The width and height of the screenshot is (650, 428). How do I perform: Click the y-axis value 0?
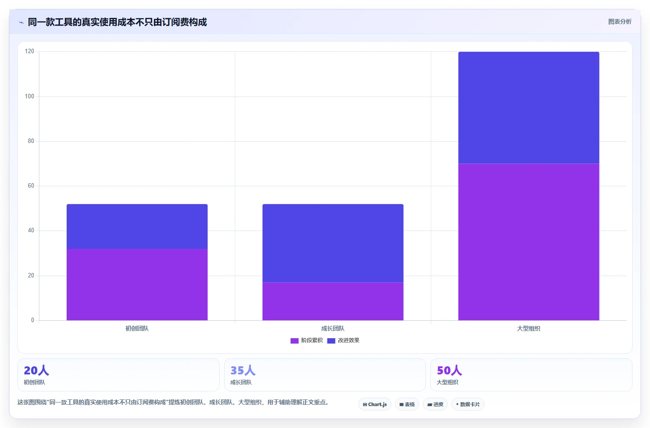pos(32,320)
